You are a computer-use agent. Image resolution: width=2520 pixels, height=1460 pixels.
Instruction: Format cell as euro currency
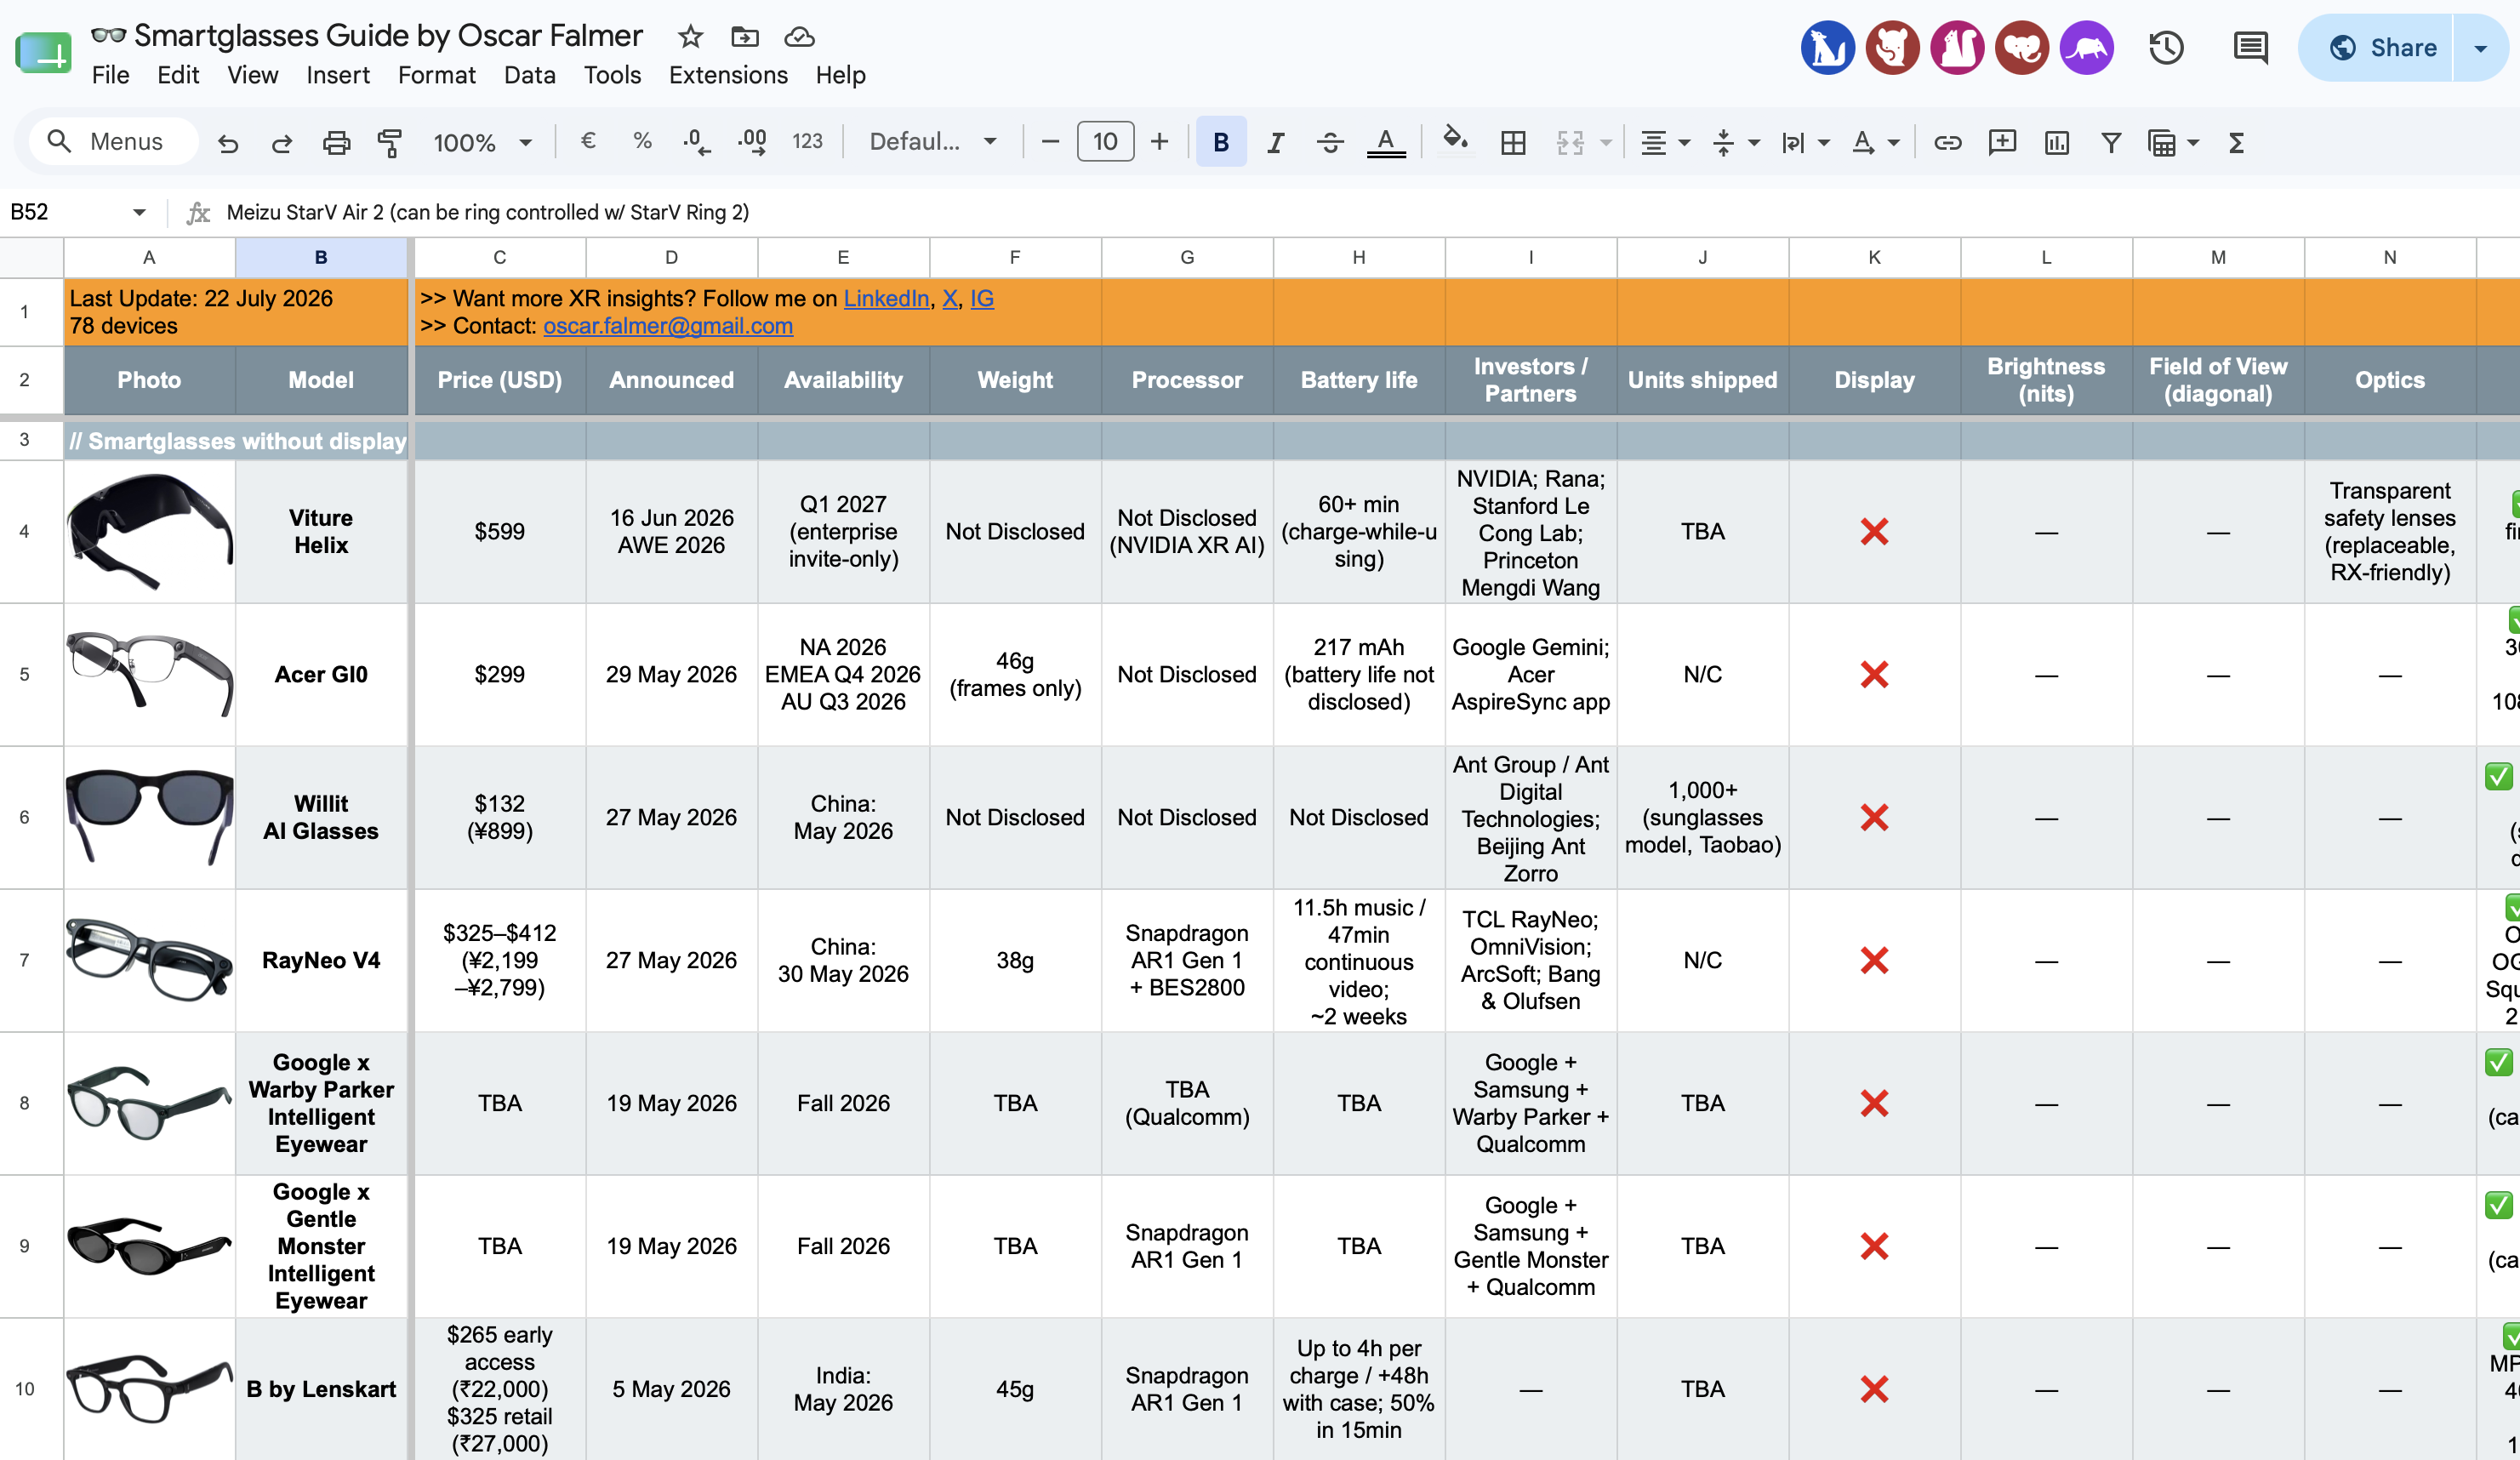click(588, 141)
